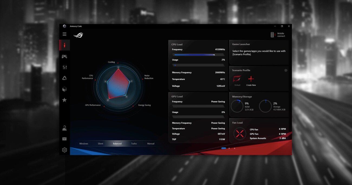
Task: Click the Noise Reduction radar label
Action: [x=149, y=77]
